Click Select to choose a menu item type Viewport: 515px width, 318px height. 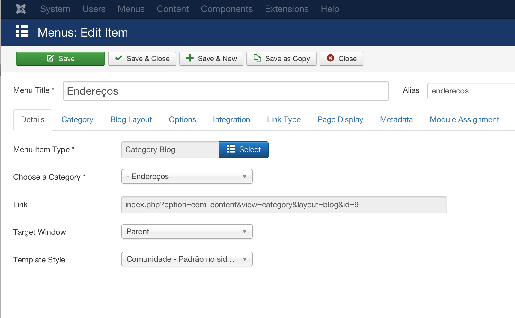pyautogui.click(x=244, y=150)
